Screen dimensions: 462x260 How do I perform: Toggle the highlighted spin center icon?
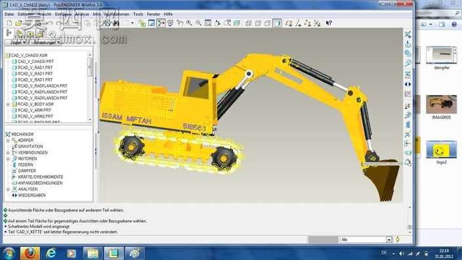point(161,23)
